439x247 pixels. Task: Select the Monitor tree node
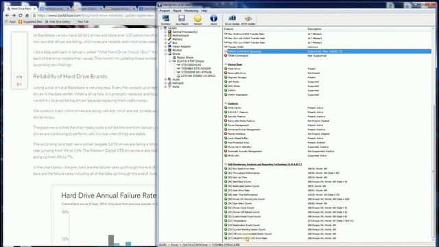tap(177, 50)
